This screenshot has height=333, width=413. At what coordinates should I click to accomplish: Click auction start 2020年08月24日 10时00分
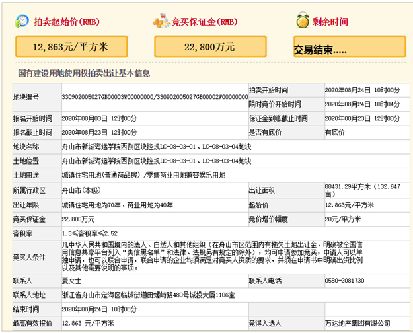coord(362,90)
